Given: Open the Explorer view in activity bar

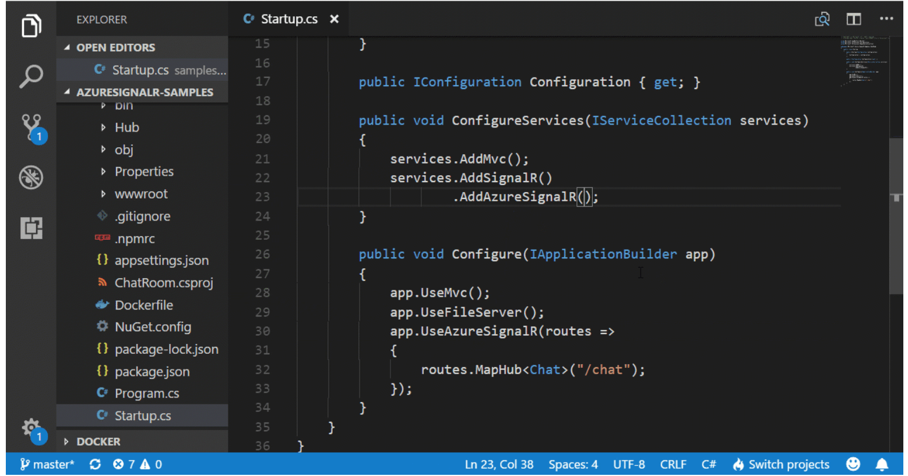Looking at the screenshot, I should (x=31, y=26).
